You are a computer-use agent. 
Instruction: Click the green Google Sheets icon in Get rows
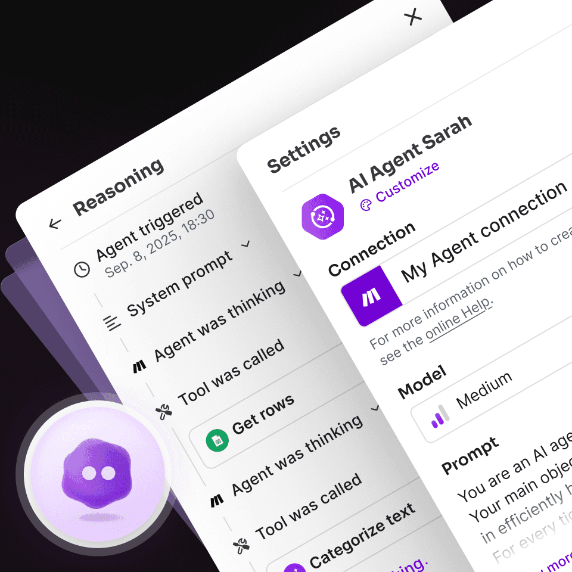[x=217, y=440]
